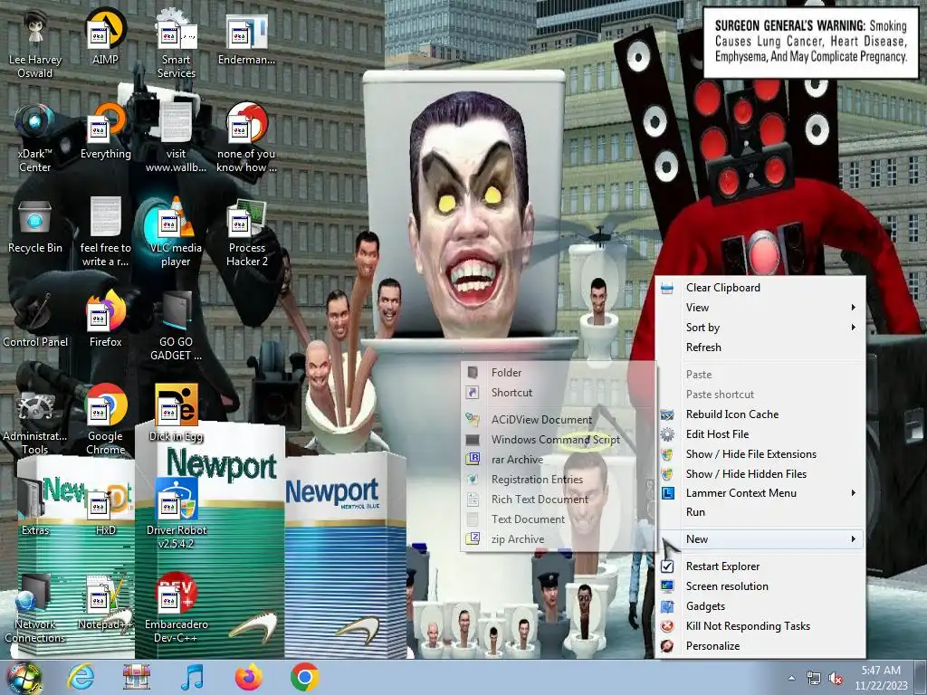
Task: Create a new Shortcut from submenu
Action: (558, 393)
